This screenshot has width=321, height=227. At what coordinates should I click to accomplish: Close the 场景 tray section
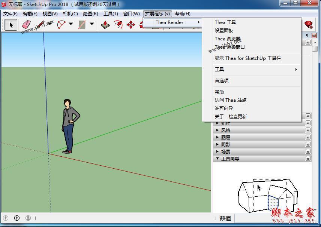(x=308, y=151)
